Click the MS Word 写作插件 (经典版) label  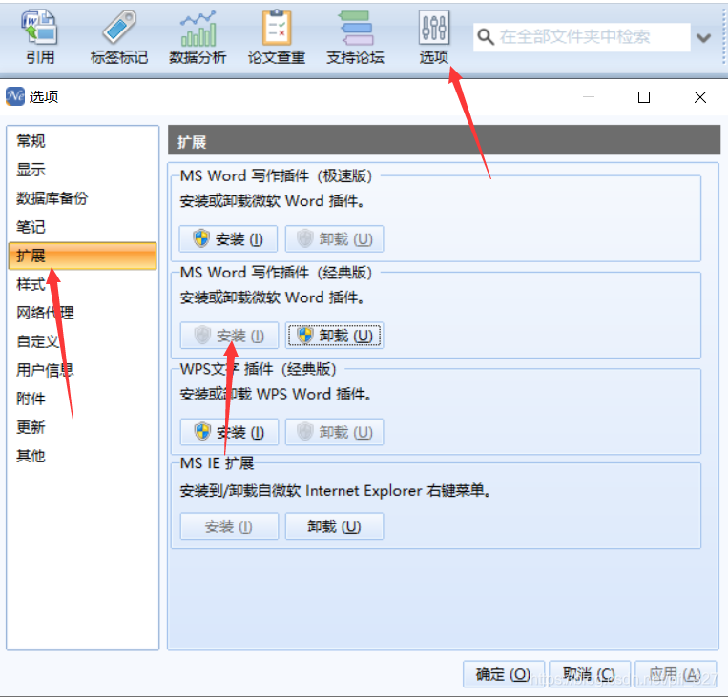pos(277,273)
